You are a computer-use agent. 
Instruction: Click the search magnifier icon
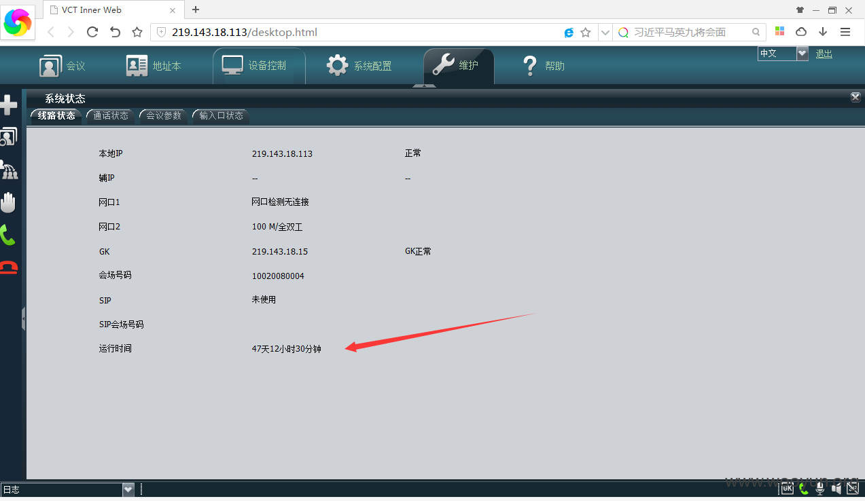click(x=756, y=32)
